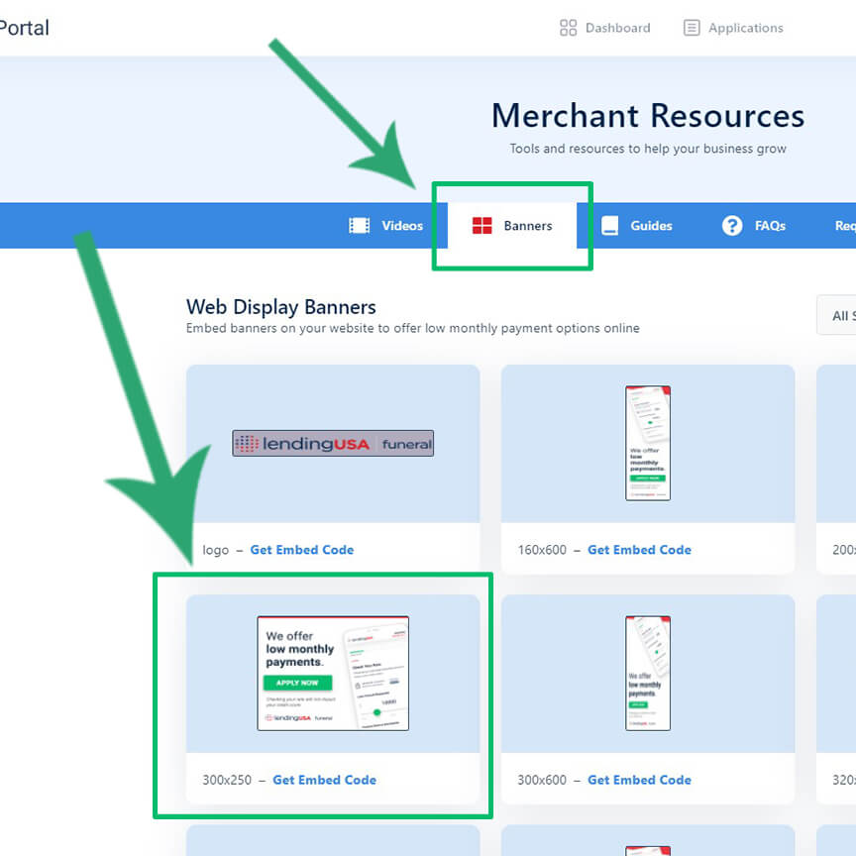Click the lendingUSA funeral logo banner

tap(333, 443)
